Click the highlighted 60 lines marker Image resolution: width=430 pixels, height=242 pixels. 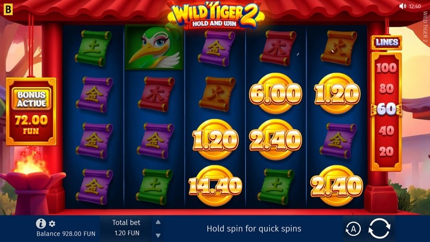(x=386, y=110)
